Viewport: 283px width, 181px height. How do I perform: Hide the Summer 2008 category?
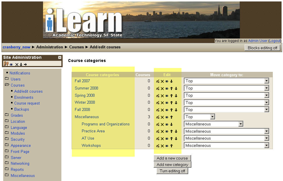167,88
